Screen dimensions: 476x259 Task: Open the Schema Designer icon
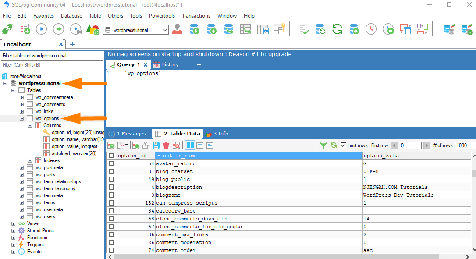(x=405, y=29)
